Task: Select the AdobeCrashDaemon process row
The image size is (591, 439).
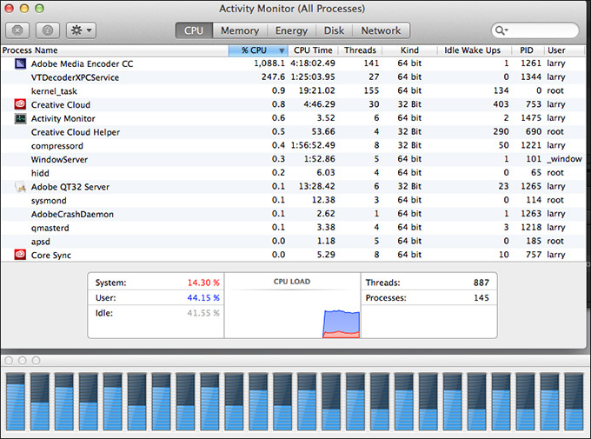Action: [293, 214]
